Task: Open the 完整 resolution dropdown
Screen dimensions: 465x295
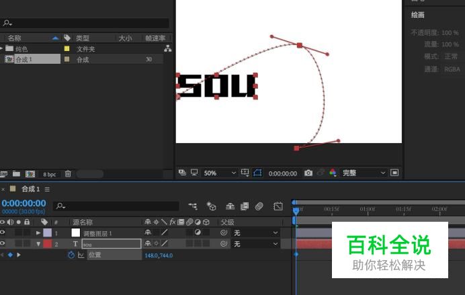Action: pyautogui.click(x=364, y=173)
